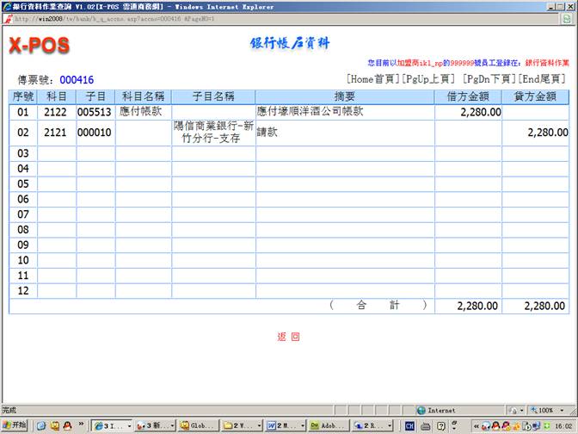Go to next page with PgDn下頁
Viewport: 578px width, 434px height.
(x=487, y=79)
